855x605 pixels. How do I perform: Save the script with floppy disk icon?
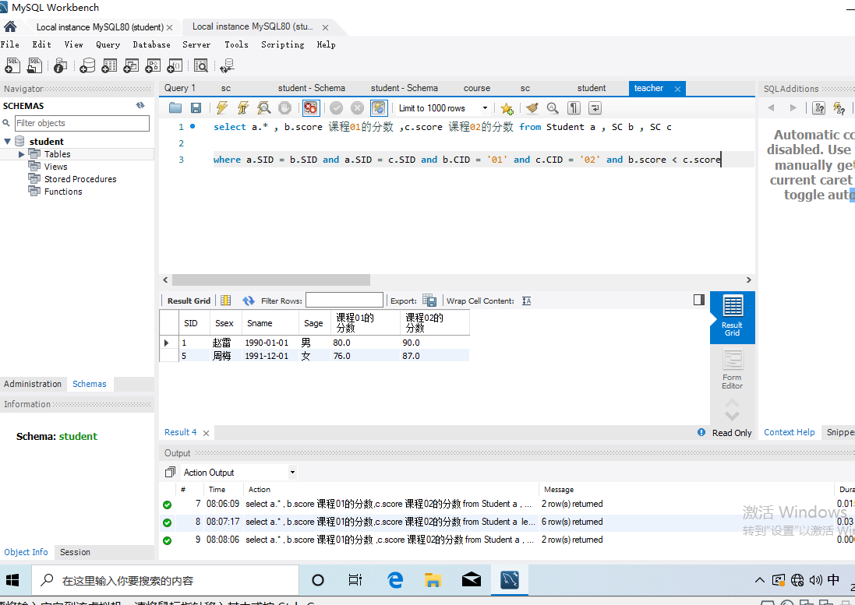click(x=196, y=107)
